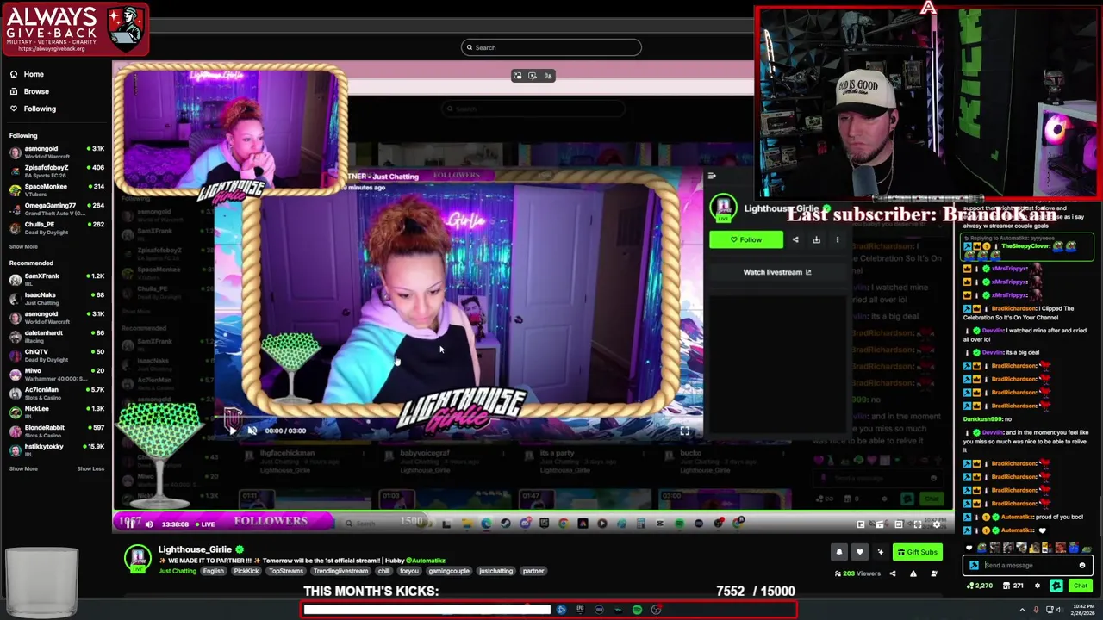The image size is (1103, 620).
Task: Toggle the stream volume speaker icon
Action: pos(149,524)
